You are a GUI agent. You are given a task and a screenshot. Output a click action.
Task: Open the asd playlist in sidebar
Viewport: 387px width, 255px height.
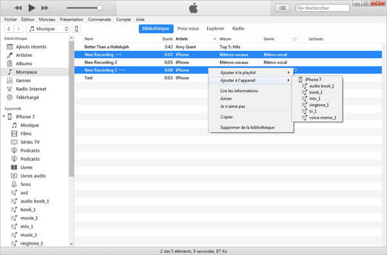pyautogui.click(x=24, y=192)
